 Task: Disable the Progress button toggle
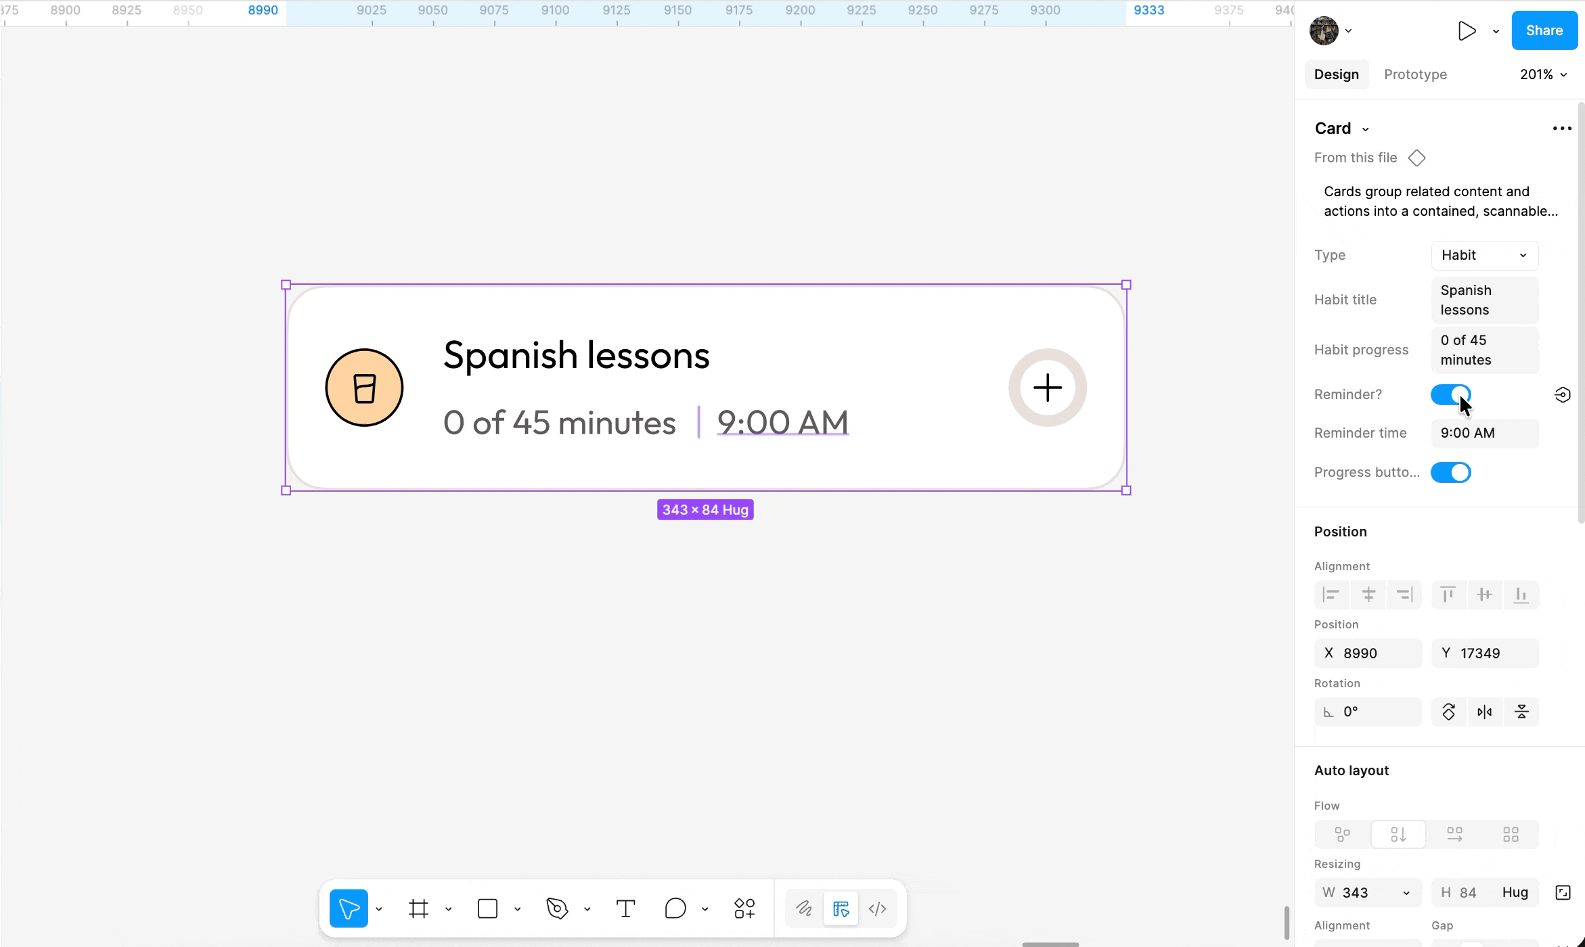[1450, 472]
